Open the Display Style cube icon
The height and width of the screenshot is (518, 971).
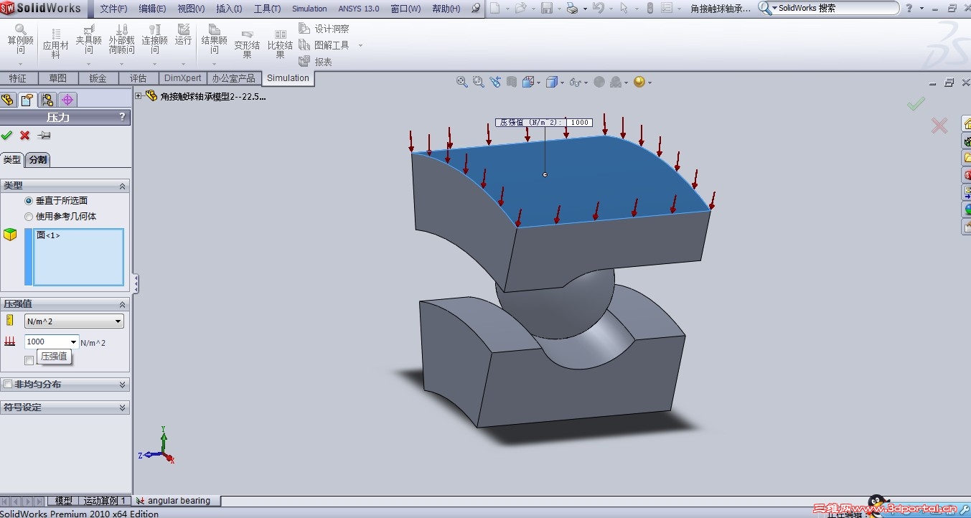click(x=553, y=82)
